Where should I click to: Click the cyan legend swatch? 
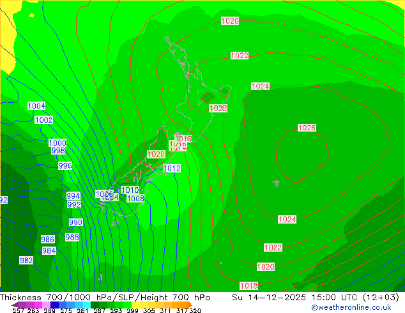pos(87,305)
